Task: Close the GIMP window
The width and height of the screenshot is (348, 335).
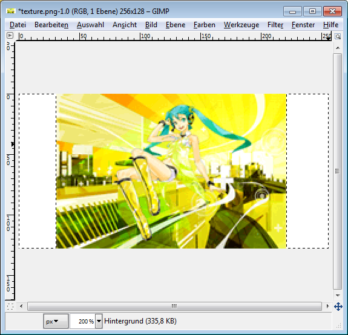Action: coord(332,11)
